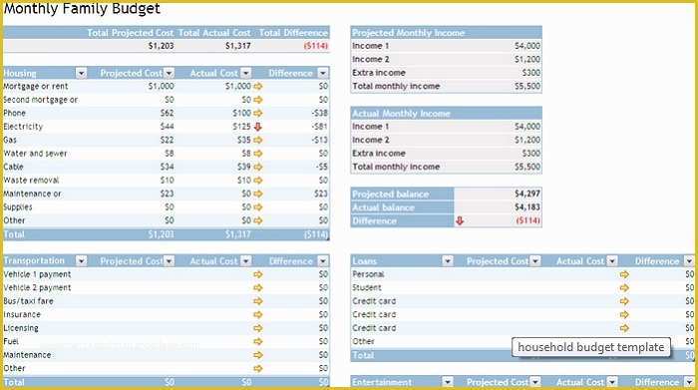The image size is (698, 390).
Task: Select the Projected Monthly Income header
Action: [408, 33]
